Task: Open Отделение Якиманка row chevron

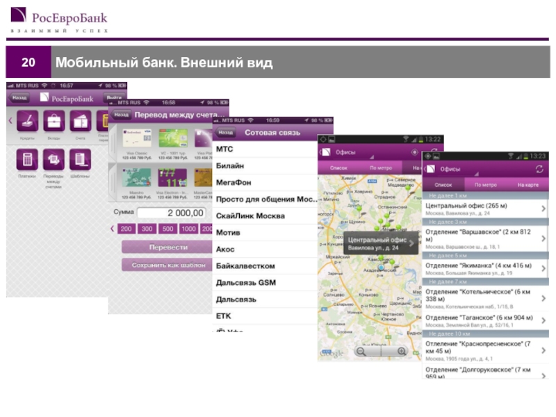Action: tap(543, 269)
